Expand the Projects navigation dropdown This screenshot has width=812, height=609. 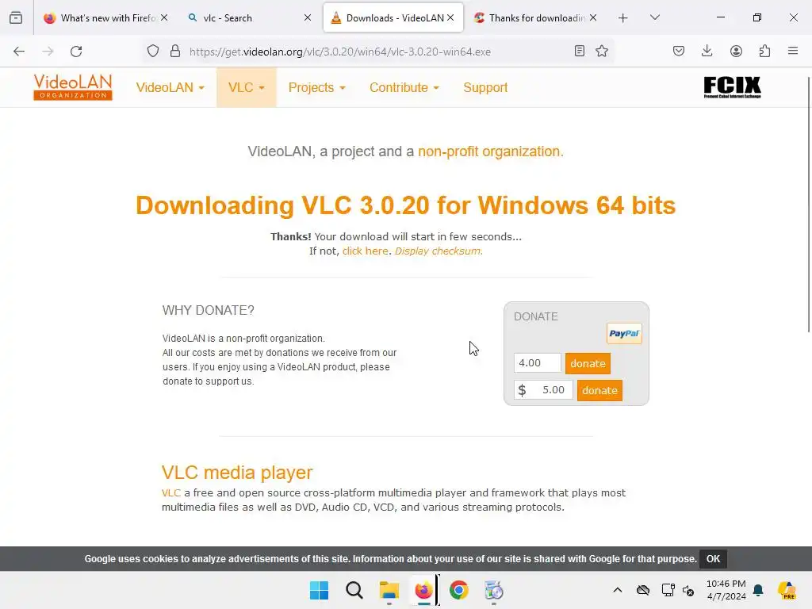point(317,87)
